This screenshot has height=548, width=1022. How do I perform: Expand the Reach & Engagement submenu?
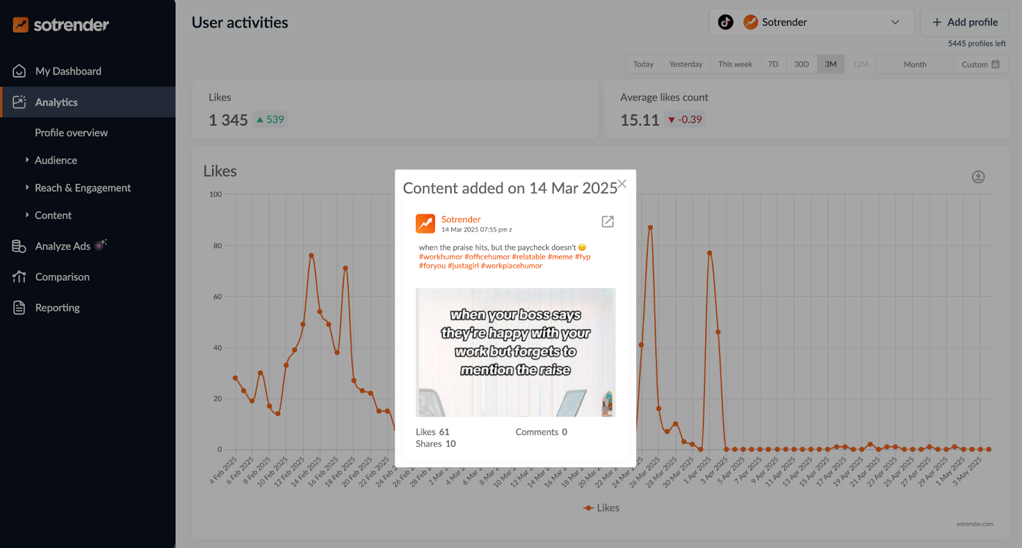[82, 188]
